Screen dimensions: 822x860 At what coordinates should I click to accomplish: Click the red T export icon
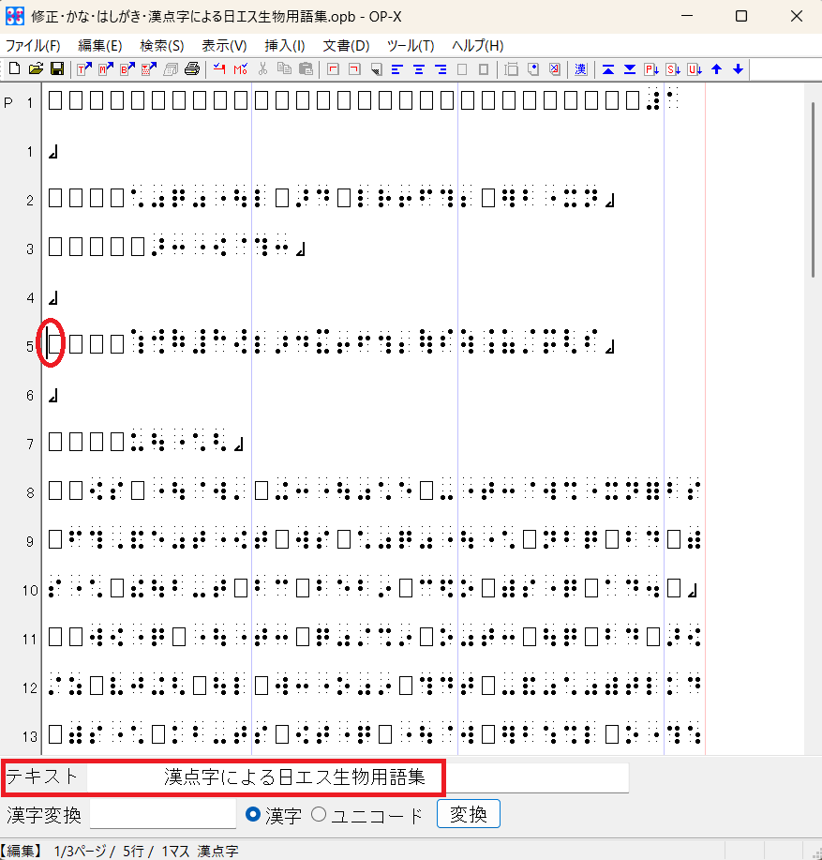point(83,69)
